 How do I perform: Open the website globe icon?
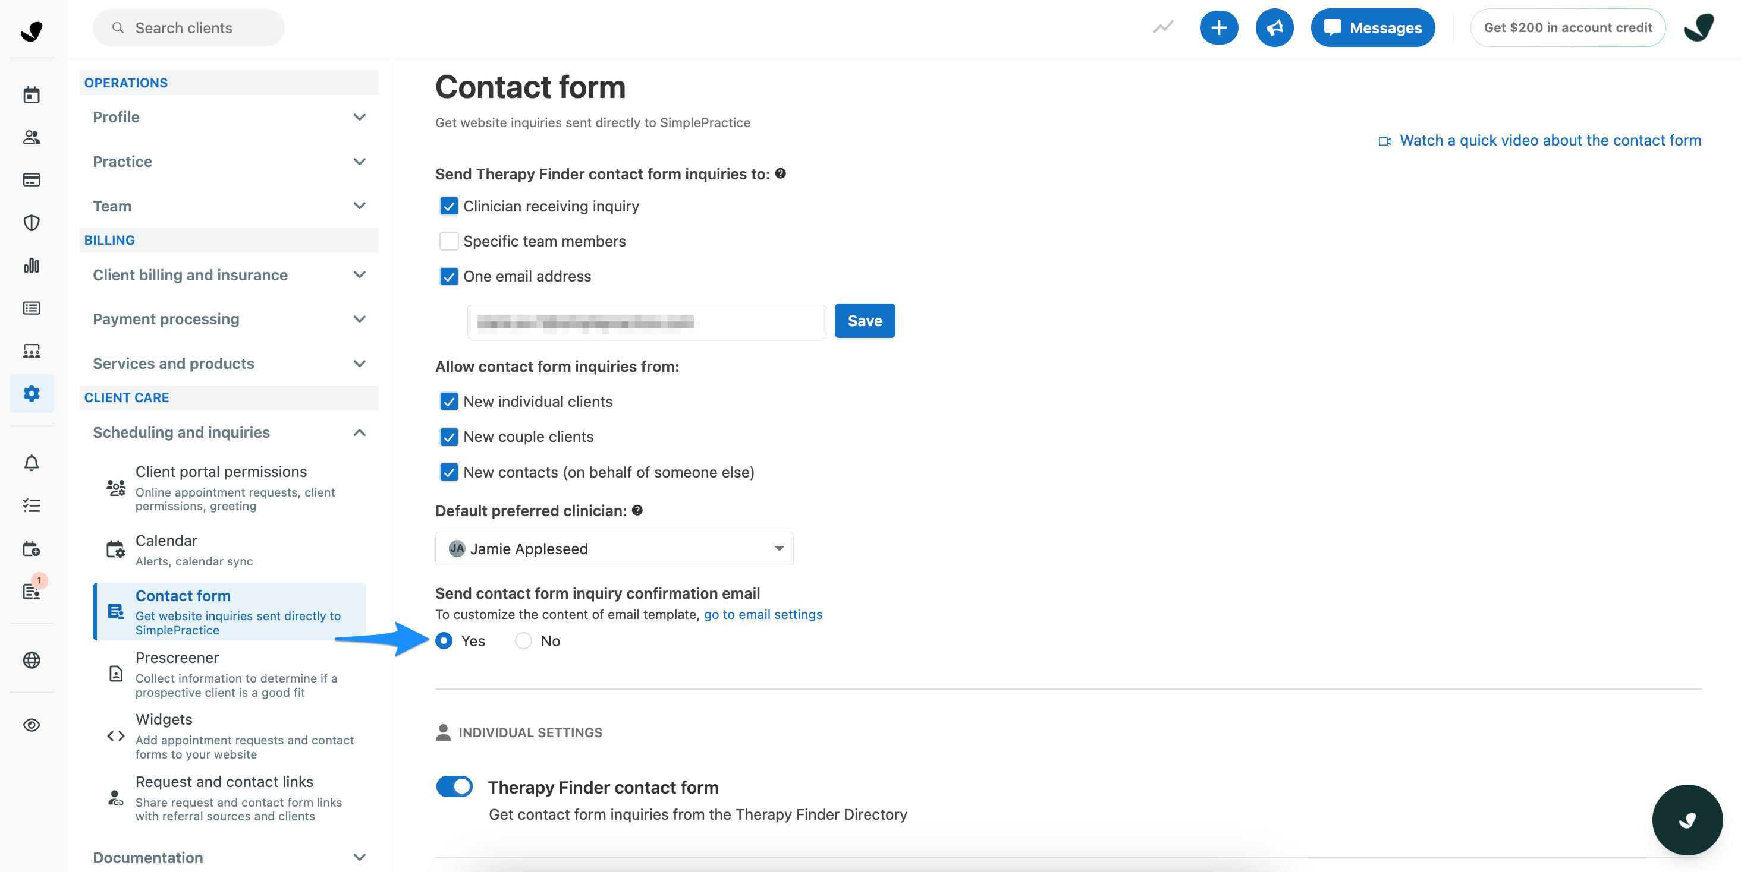(x=31, y=660)
